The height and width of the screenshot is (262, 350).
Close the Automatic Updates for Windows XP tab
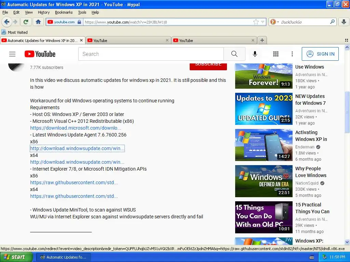pyautogui.click(x=81, y=40)
